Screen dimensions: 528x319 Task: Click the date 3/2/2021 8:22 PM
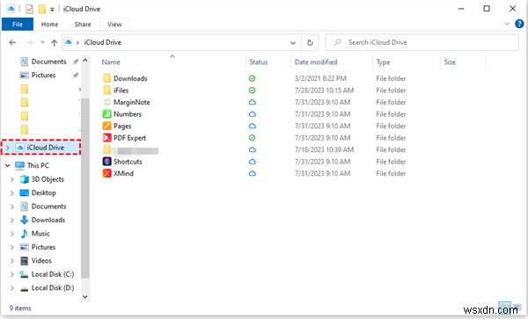320,78
